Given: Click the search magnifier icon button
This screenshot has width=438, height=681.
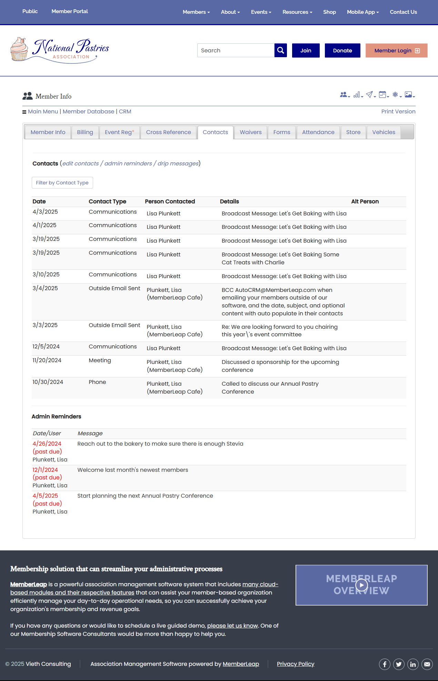Looking at the screenshot, I should (x=281, y=50).
